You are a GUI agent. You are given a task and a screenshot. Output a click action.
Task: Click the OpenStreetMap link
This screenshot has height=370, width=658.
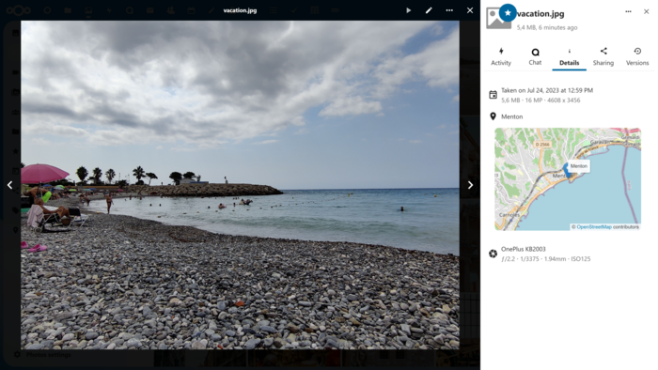pos(594,226)
